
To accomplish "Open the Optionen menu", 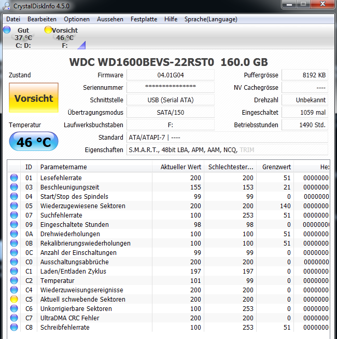I will click(77, 19).
